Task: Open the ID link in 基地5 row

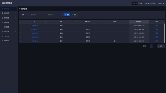Action: (x=35, y=25)
